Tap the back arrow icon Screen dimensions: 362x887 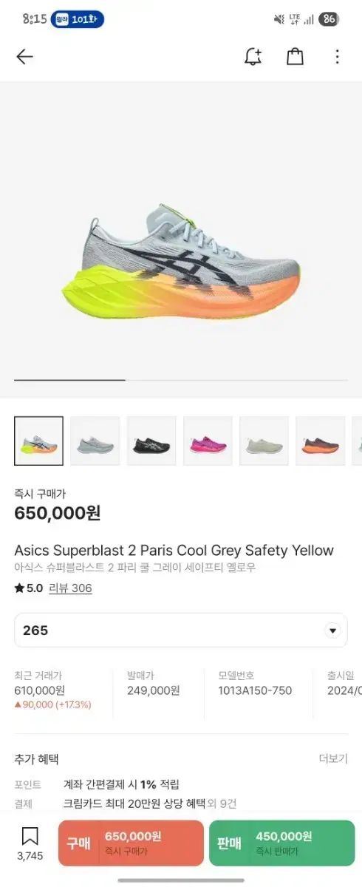24,57
